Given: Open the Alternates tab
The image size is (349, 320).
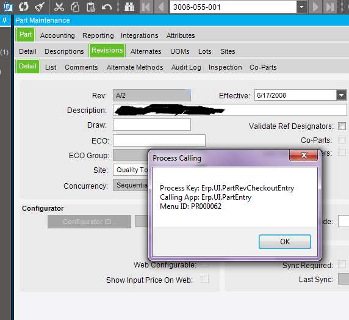Looking at the screenshot, I should (146, 51).
